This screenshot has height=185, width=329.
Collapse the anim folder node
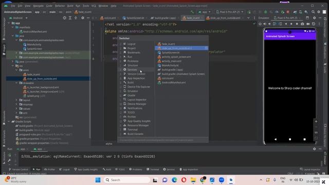point(16,70)
